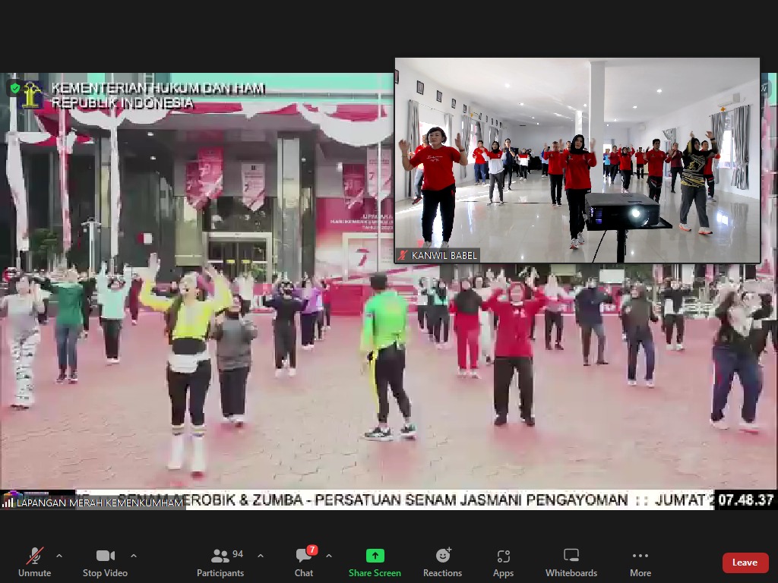Open video settings arrow beside Stop Video

click(x=134, y=556)
